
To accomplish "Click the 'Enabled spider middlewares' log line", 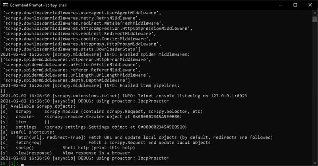I will (x=95, y=54).
